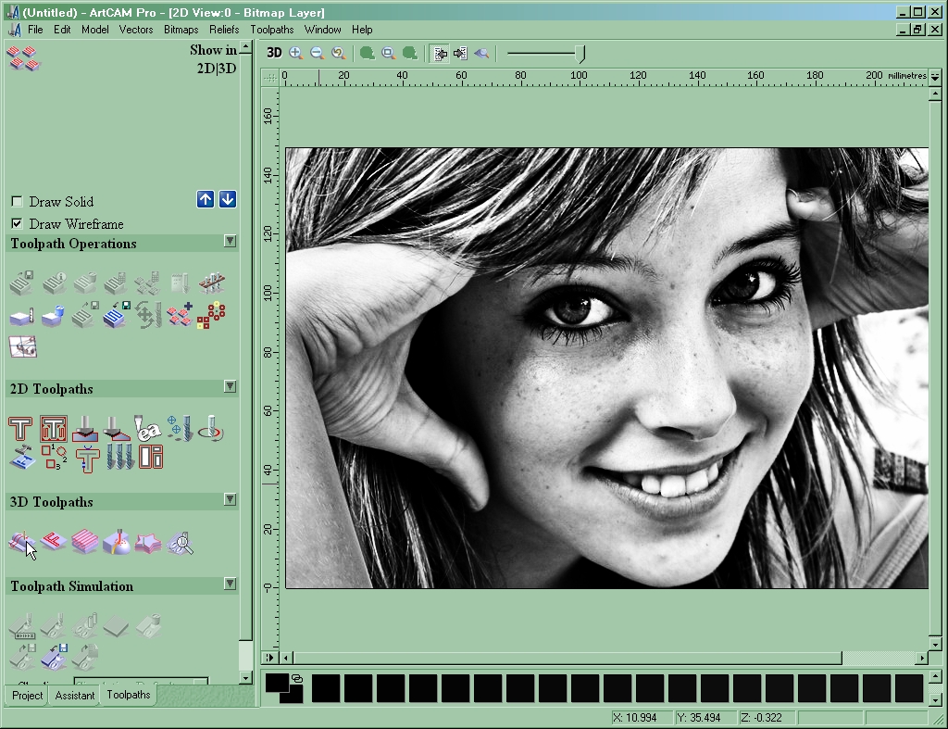Viewport: 948px width, 729px height.
Task: Open the Bitmaps menu
Action: [x=181, y=29]
